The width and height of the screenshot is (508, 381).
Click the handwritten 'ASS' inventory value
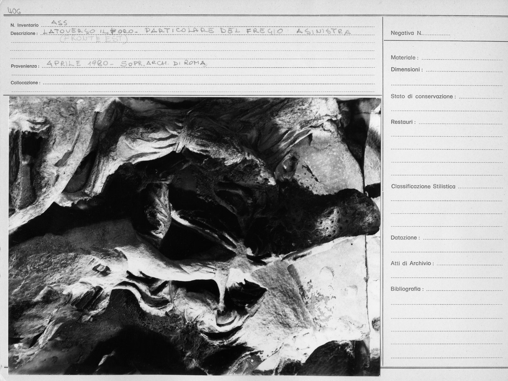[x=59, y=22]
